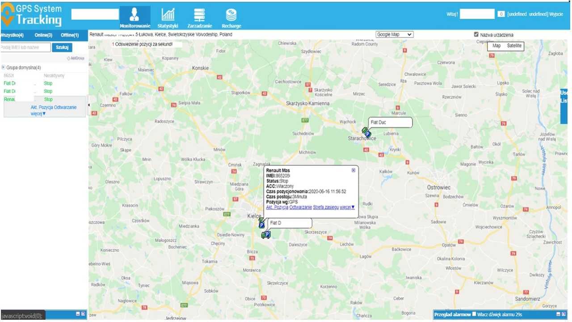Open the Google Map provider dropdown
Viewport: 572px width, 322px height.
(395, 34)
